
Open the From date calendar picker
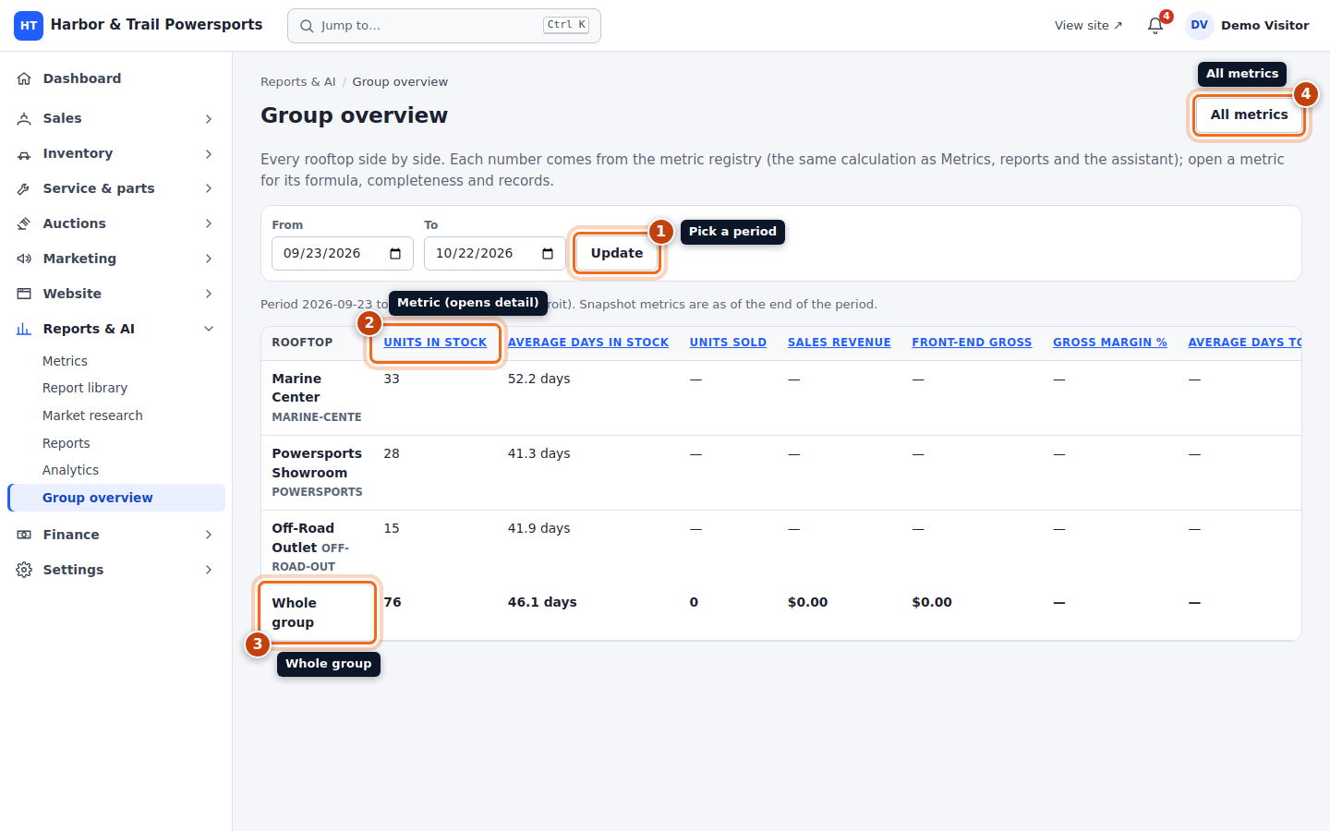[x=395, y=254]
